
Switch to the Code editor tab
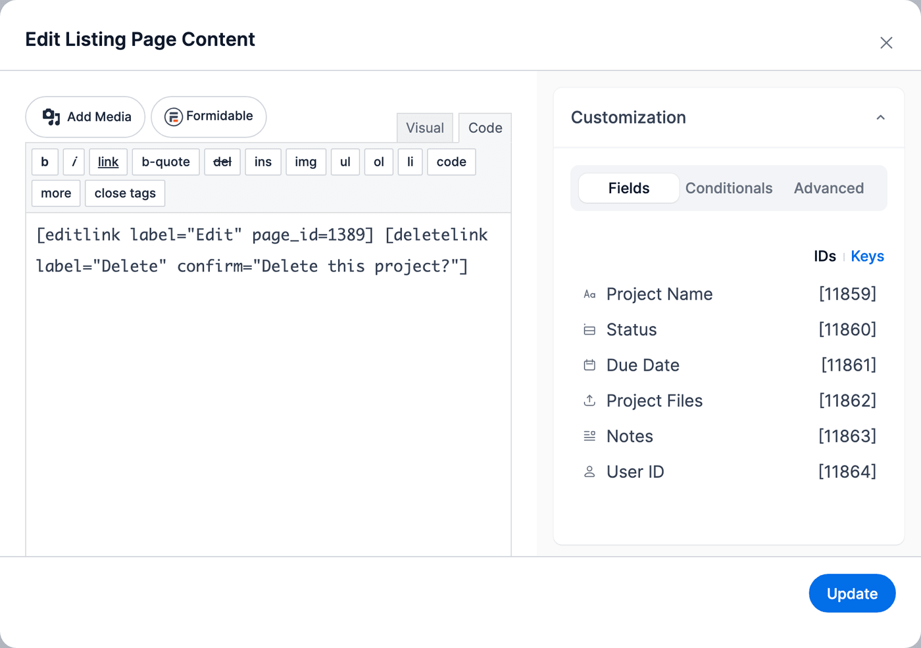[x=485, y=127]
